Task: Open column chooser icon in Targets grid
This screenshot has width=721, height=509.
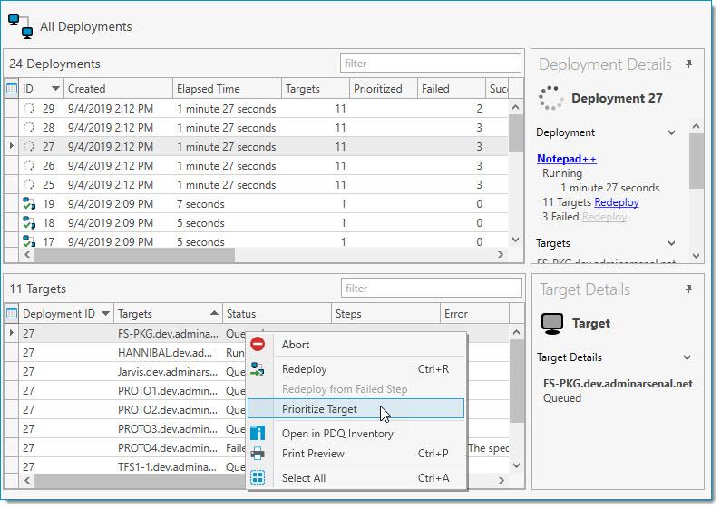Action: (12, 313)
